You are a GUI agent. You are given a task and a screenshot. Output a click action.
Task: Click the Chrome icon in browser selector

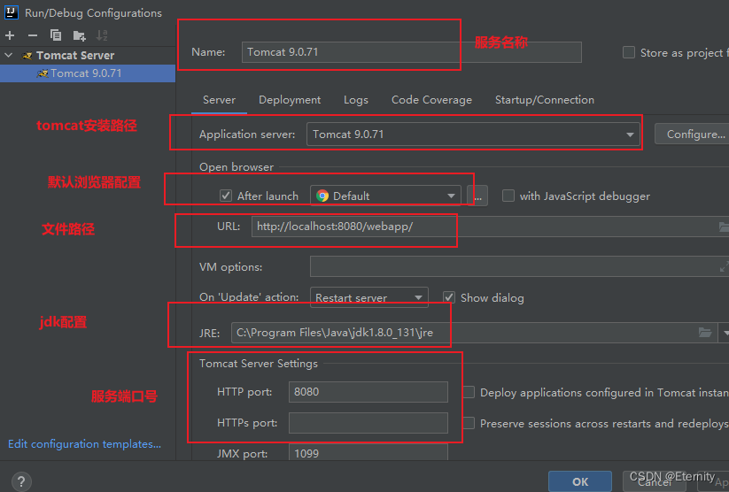322,196
